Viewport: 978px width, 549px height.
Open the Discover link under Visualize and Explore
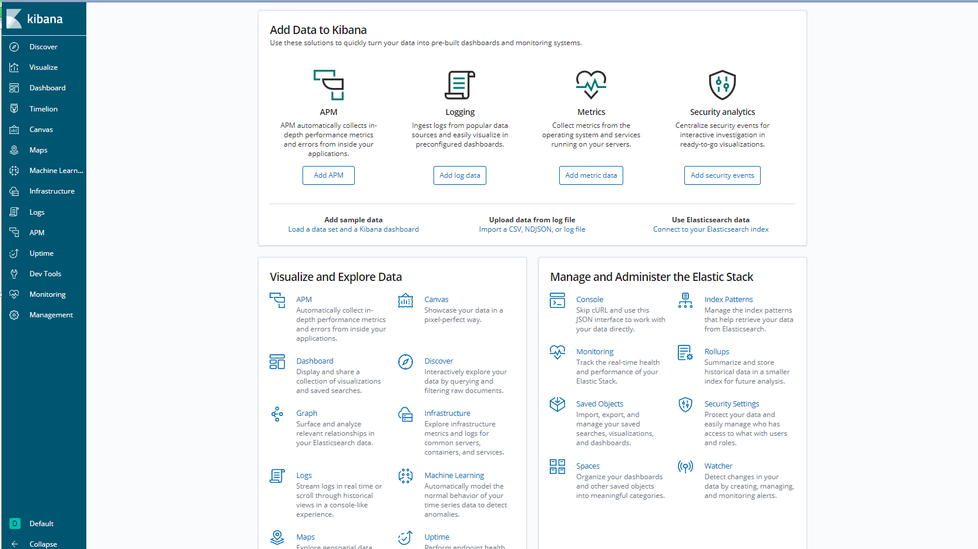point(439,361)
